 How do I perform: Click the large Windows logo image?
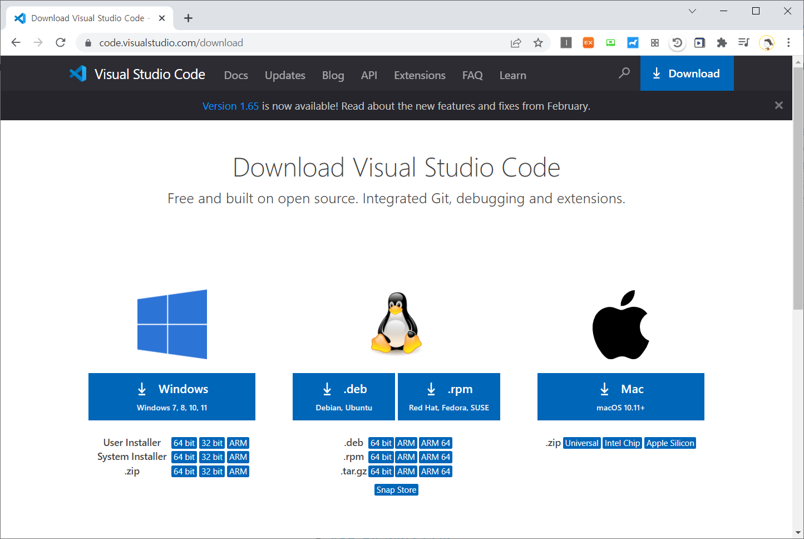click(x=172, y=324)
